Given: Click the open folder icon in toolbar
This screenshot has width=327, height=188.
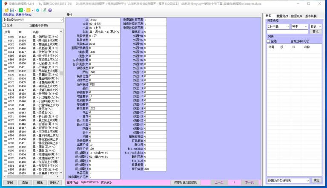Looking at the screenshot, I should 6,10.
